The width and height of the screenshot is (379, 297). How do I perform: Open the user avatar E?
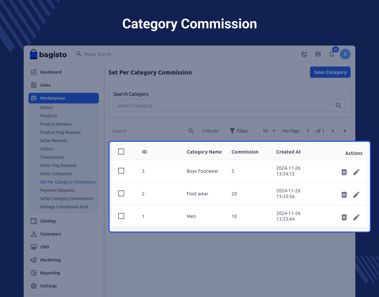345,54
